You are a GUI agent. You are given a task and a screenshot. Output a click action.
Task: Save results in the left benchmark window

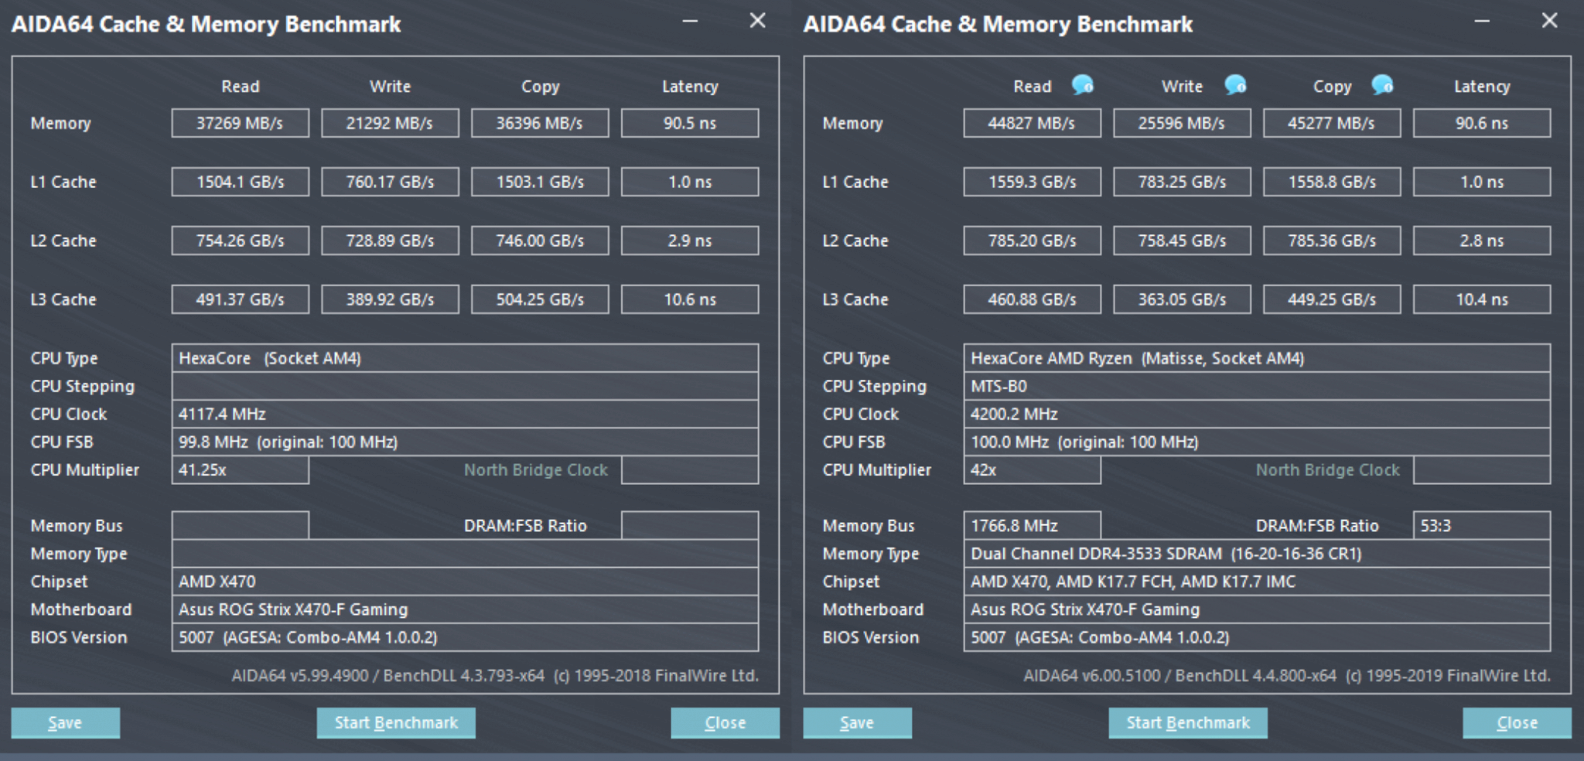(x=65, y=722)
